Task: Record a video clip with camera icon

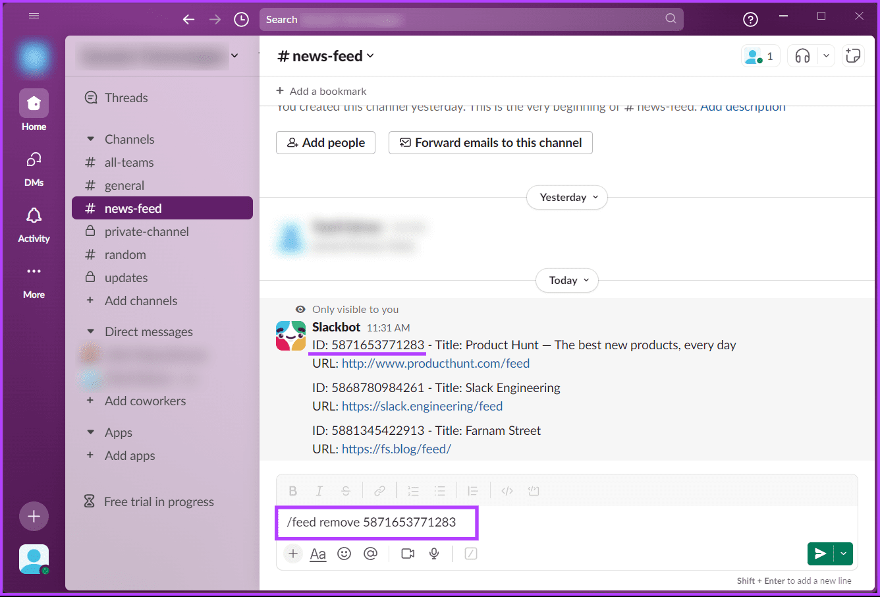Action: click(408, 554)
